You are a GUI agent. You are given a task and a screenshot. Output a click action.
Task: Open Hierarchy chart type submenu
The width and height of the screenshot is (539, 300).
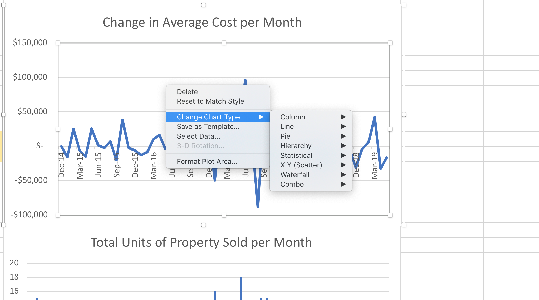(296, 146)
